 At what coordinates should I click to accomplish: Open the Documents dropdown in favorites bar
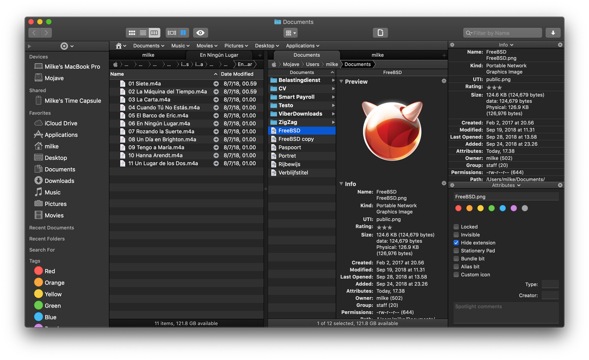(149, 46)
